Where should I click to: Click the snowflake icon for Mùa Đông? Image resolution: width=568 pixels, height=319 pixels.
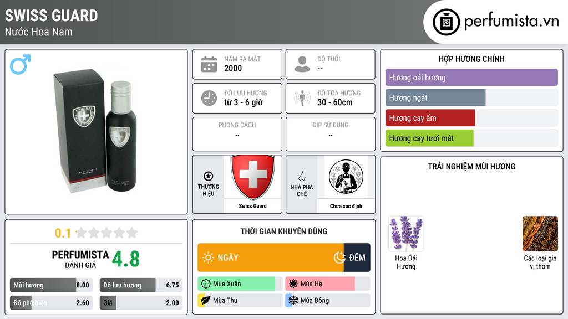pos(293,300)
